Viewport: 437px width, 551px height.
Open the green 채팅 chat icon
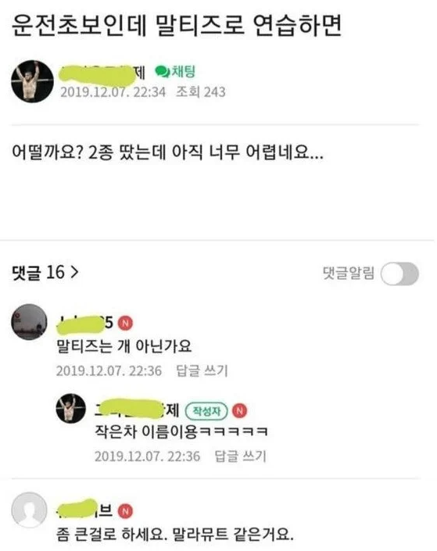click(175, 72)
